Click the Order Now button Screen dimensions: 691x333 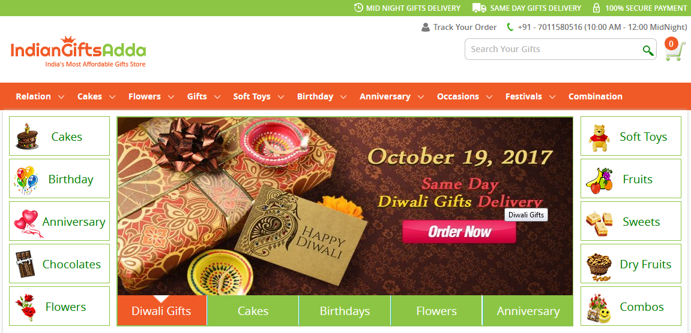click(x=459, y=232)
